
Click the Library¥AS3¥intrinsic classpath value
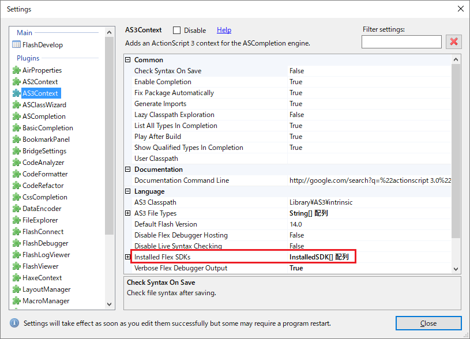[x=321, y=202]
